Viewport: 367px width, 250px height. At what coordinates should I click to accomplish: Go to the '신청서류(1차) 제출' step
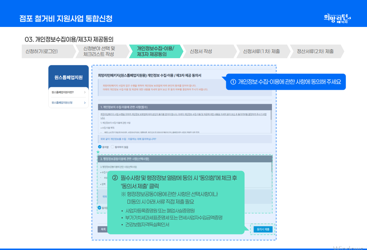263,51
